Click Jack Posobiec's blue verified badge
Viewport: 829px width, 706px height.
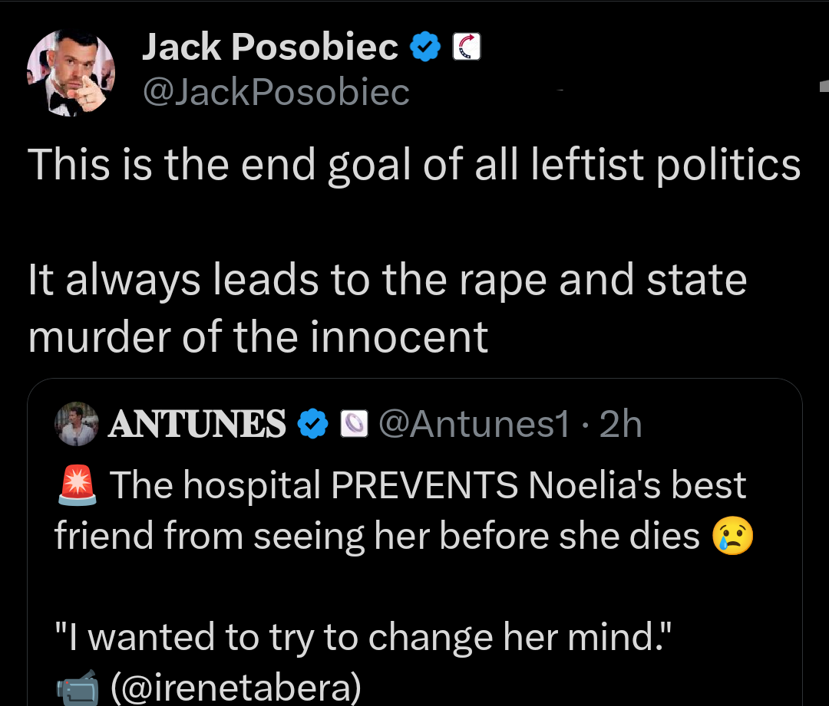(x=424, y=45)
